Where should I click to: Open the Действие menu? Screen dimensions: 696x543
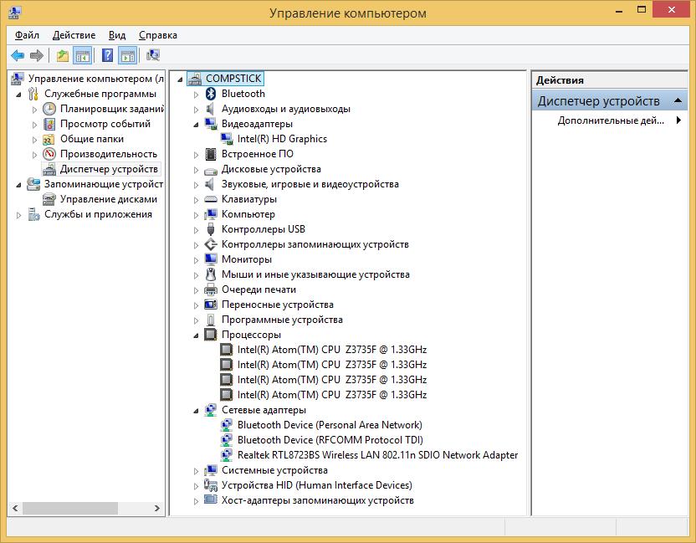coord(74,35)
